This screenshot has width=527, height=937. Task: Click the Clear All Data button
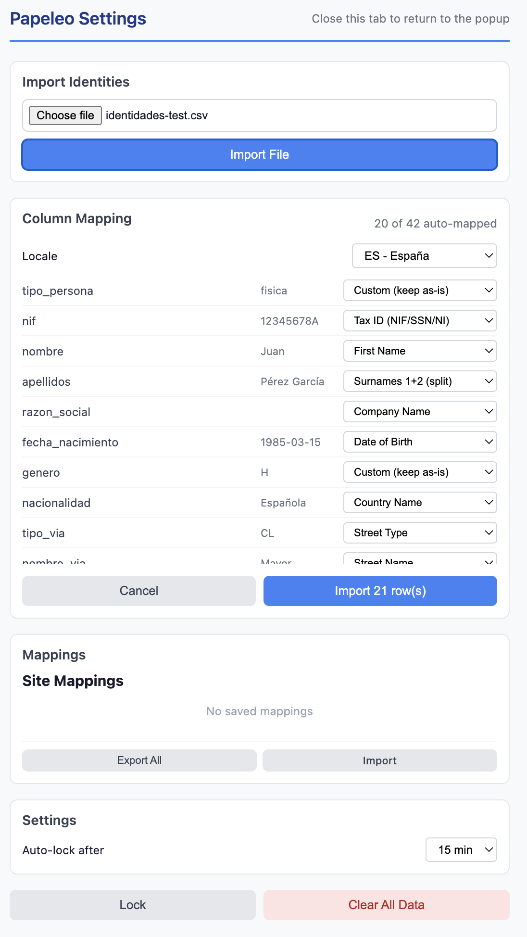tap(386, 905)
